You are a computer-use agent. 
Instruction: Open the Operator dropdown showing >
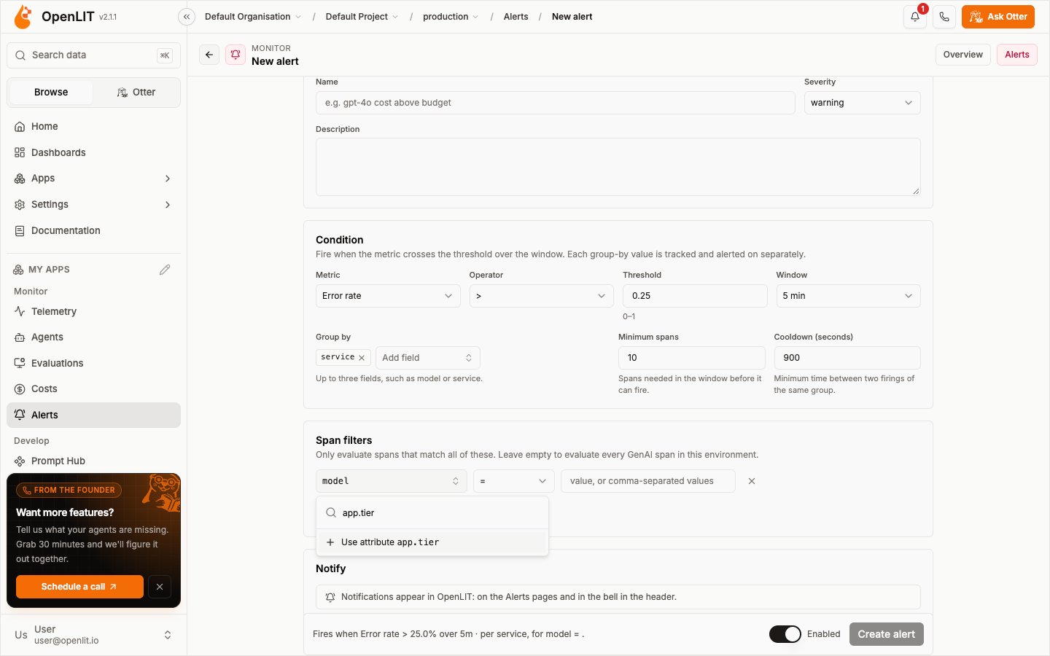point(541,296)
